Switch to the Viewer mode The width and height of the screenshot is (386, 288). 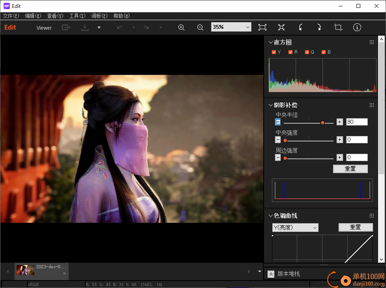tap(44, 28)
